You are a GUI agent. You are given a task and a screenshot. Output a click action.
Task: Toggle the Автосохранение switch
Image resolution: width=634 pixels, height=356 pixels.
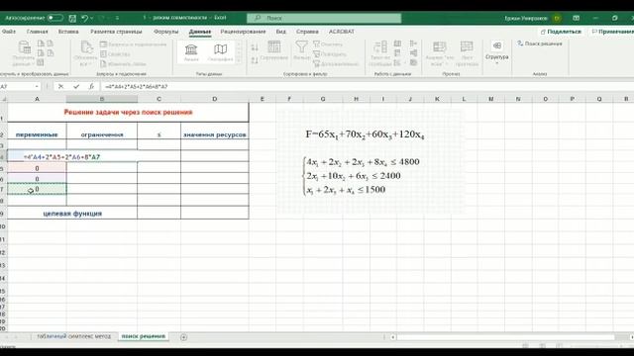(55, 18)
